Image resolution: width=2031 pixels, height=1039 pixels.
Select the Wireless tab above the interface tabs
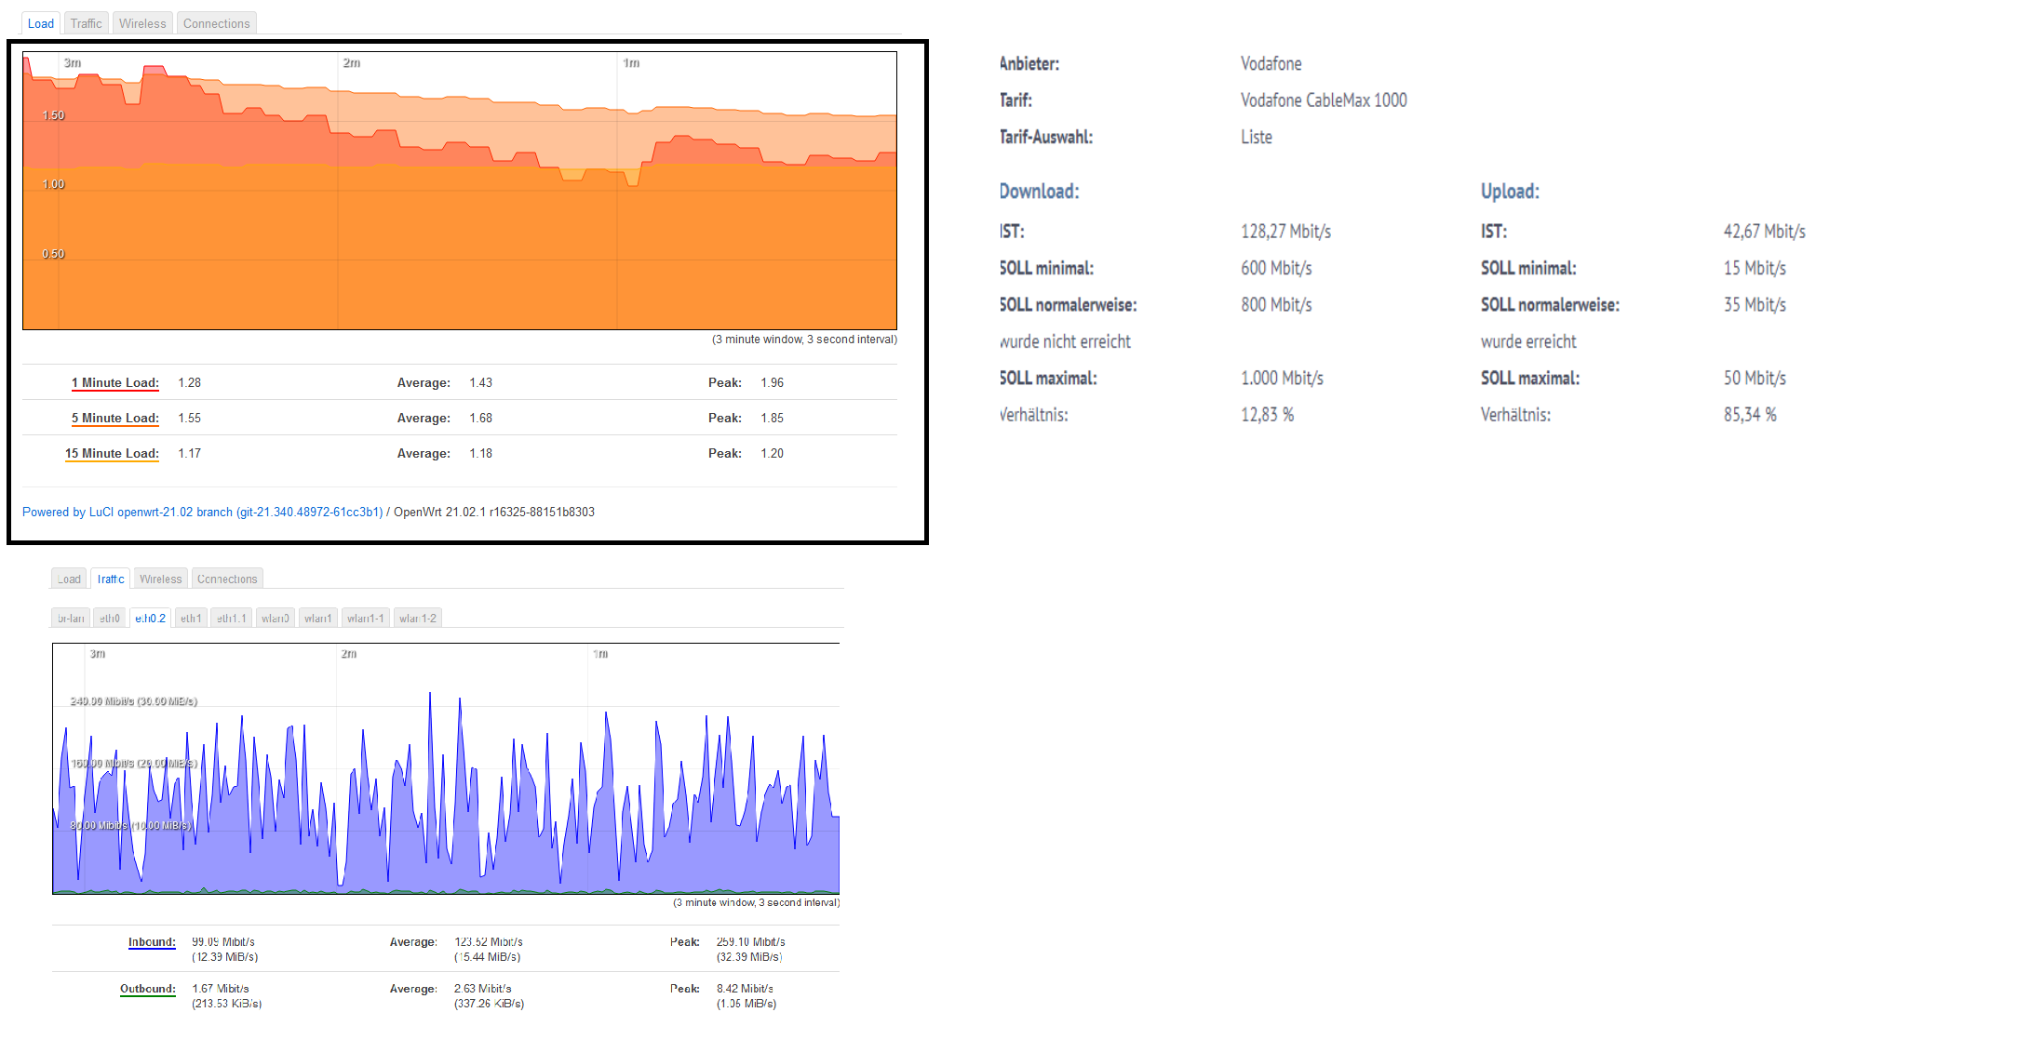point(160,579)
